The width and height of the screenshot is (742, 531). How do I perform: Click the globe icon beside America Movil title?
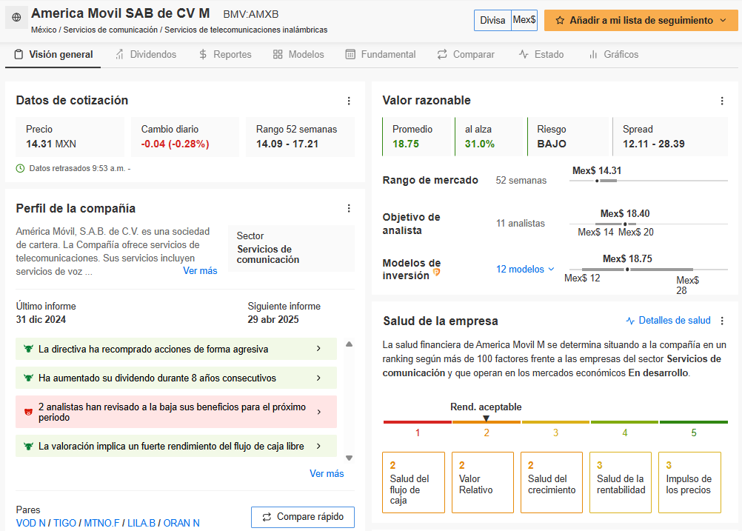[16, 18]
